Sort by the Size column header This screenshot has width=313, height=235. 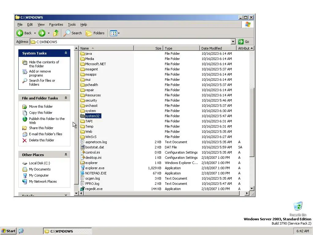point(148,48)
